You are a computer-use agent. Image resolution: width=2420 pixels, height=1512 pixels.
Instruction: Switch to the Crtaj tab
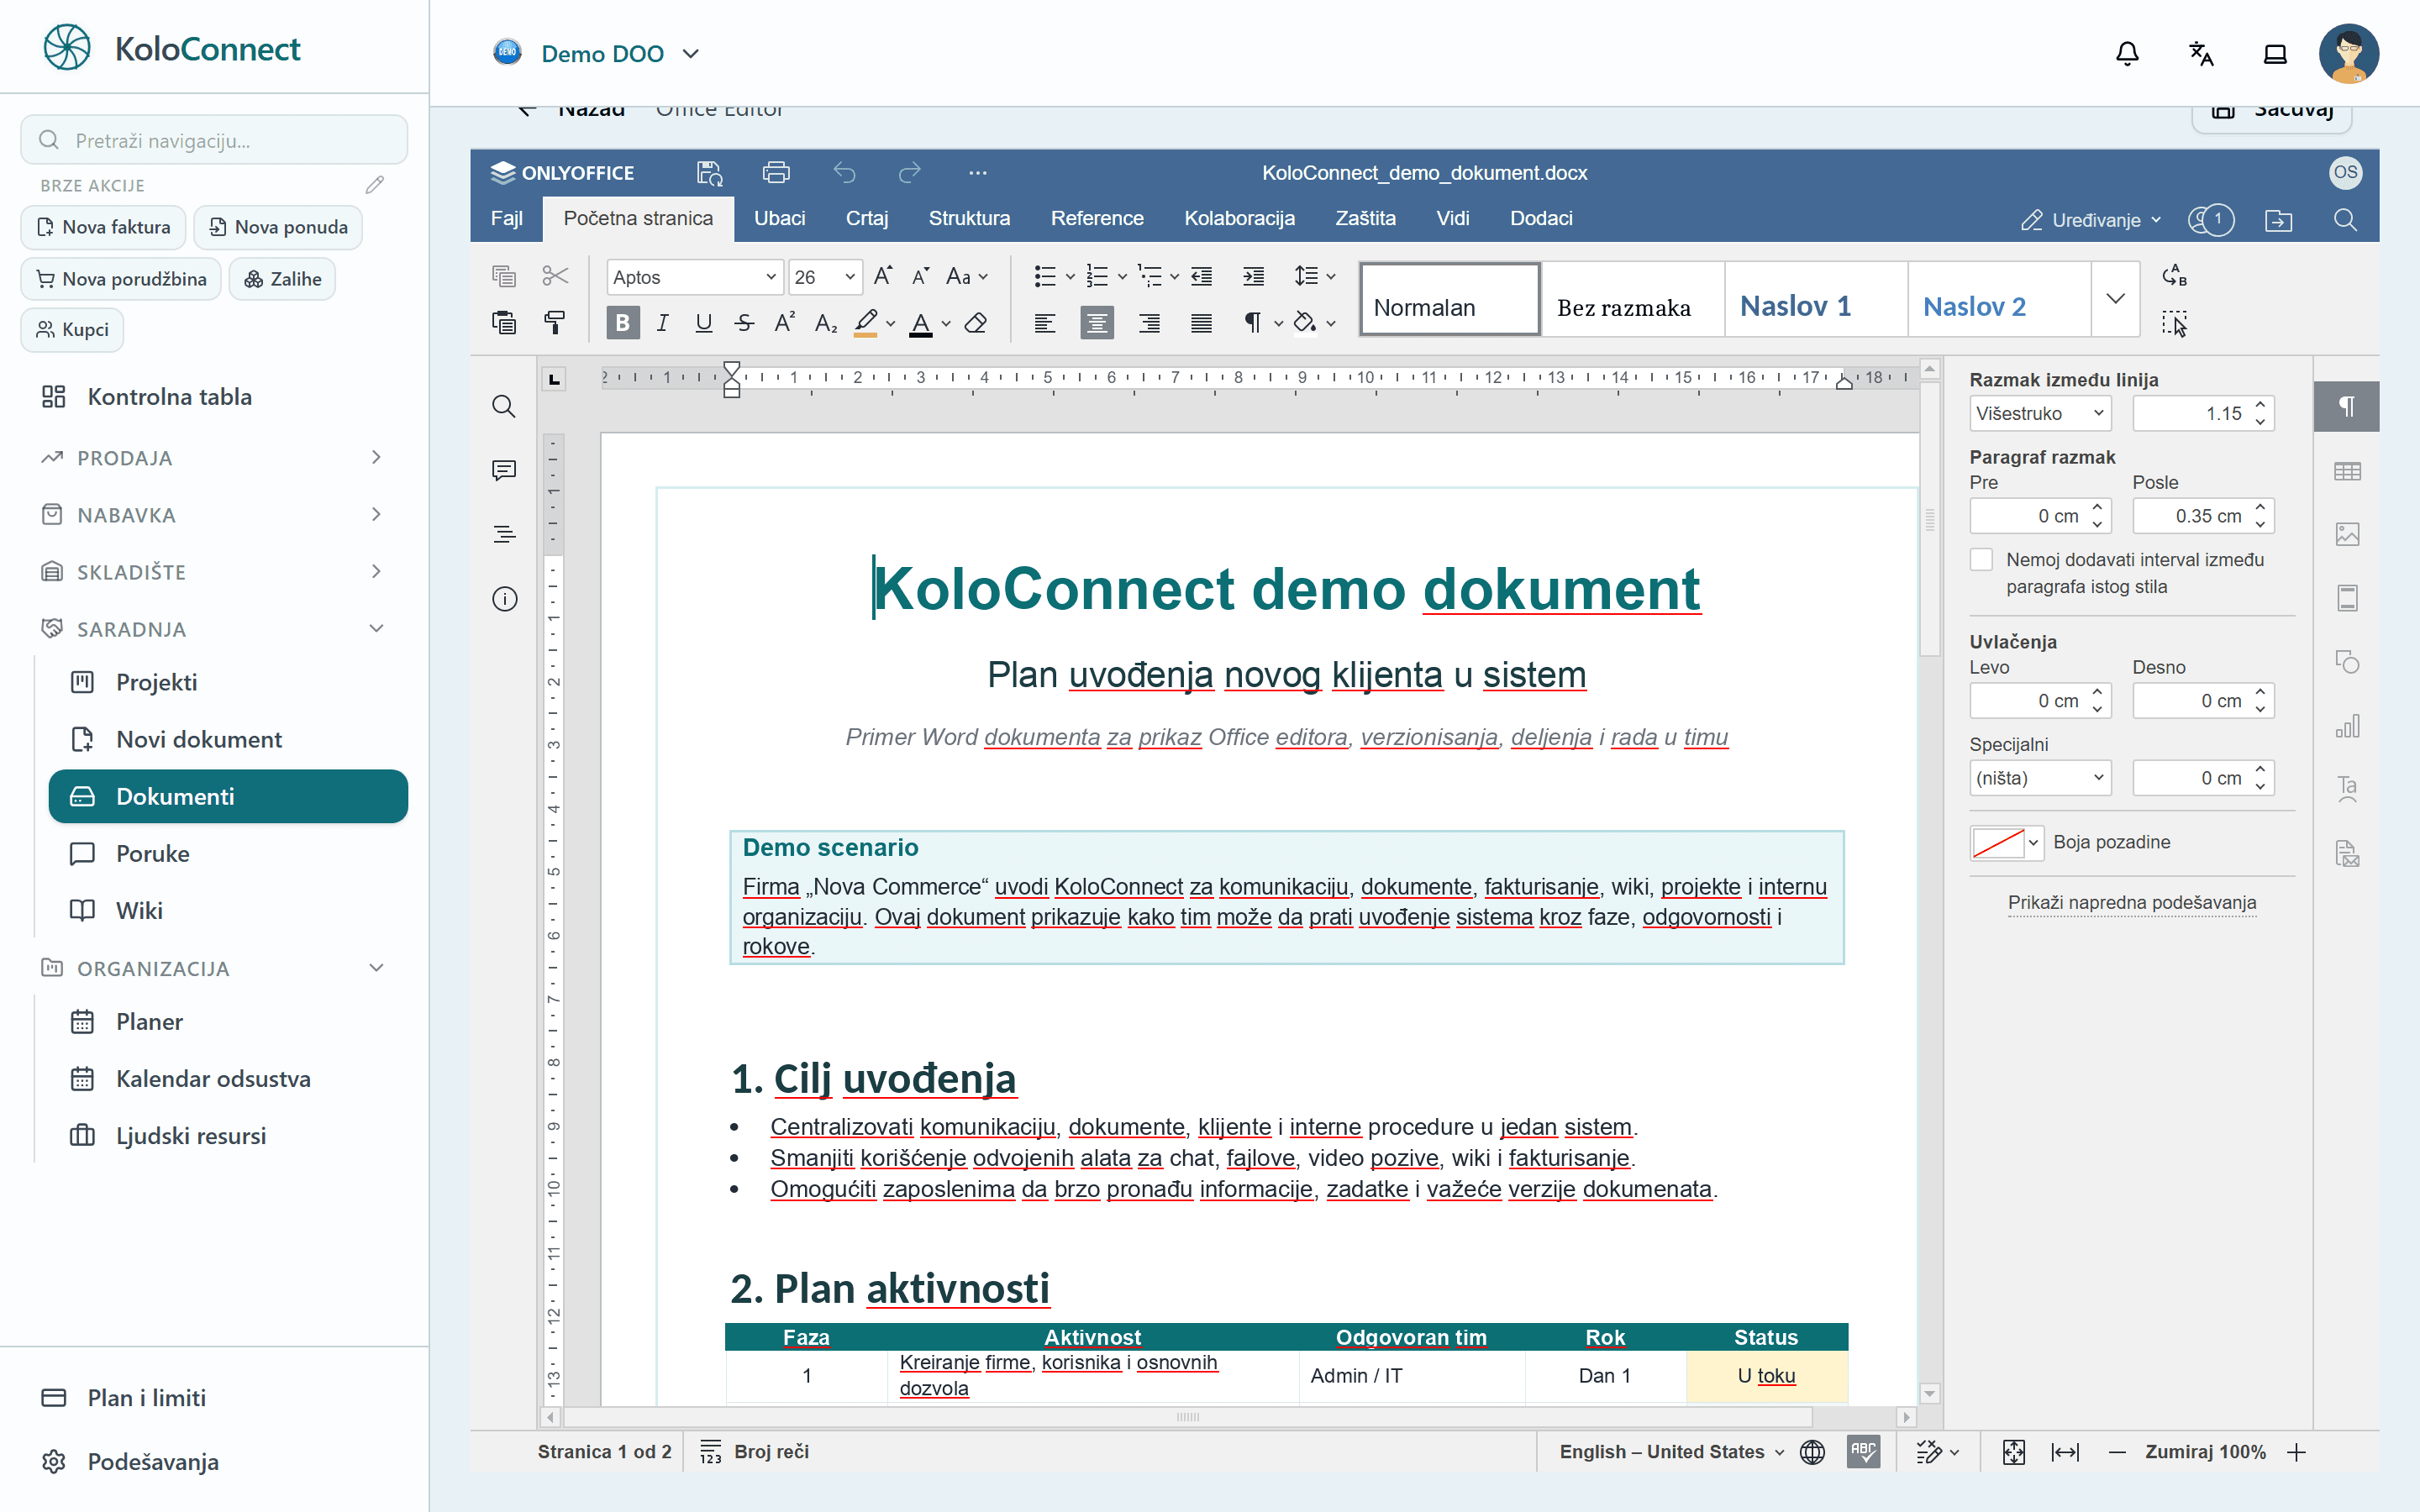pos(866,218)
